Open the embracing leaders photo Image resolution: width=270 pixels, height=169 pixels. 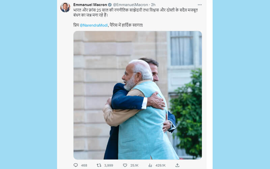137,95
